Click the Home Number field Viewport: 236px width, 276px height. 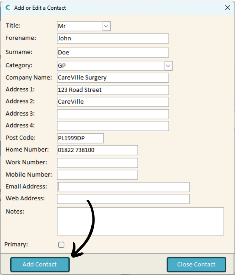97,150
